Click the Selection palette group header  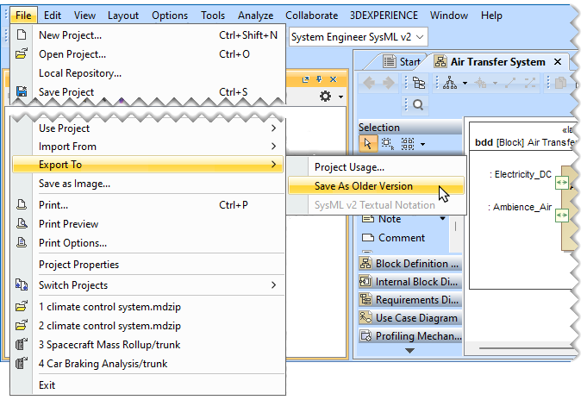(410, 128)
